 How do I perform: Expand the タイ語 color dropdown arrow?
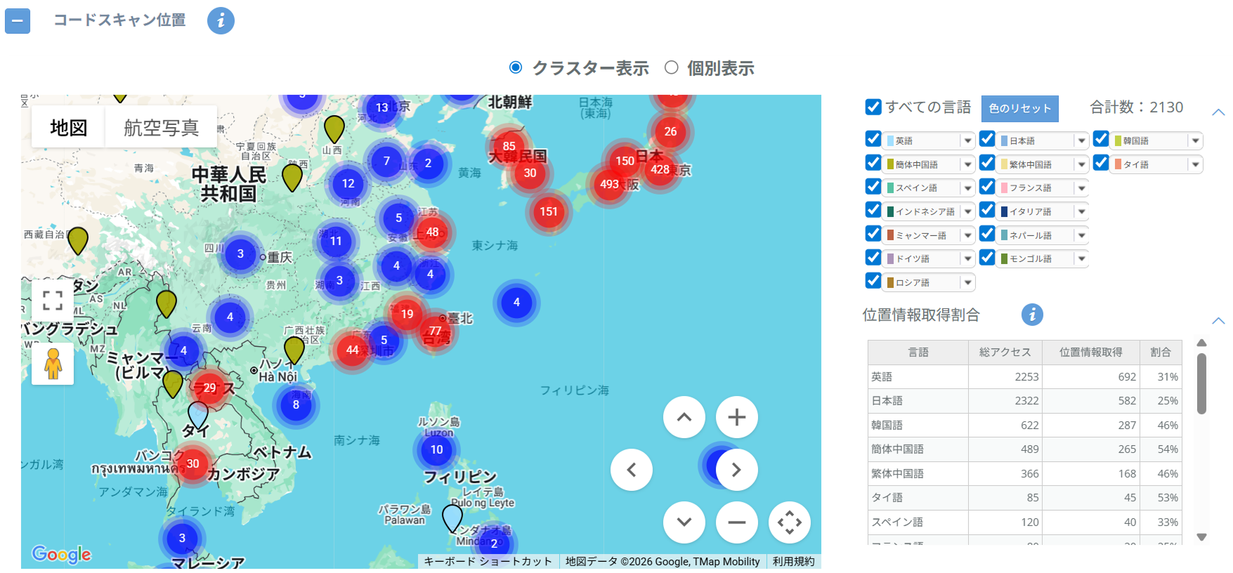(x=1195, y=165)
